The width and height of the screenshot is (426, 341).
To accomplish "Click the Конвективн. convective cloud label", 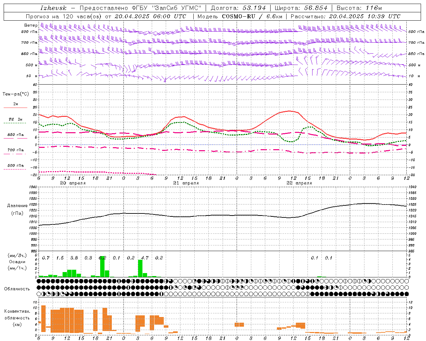I will click(17, 311).
